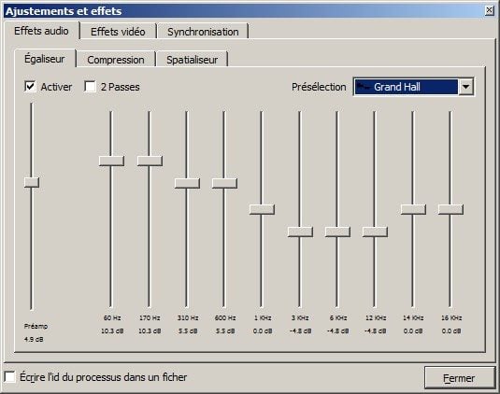Open the Synchronisation tab
The width and height of the screenshot is (500, 394).
point(203,32)
